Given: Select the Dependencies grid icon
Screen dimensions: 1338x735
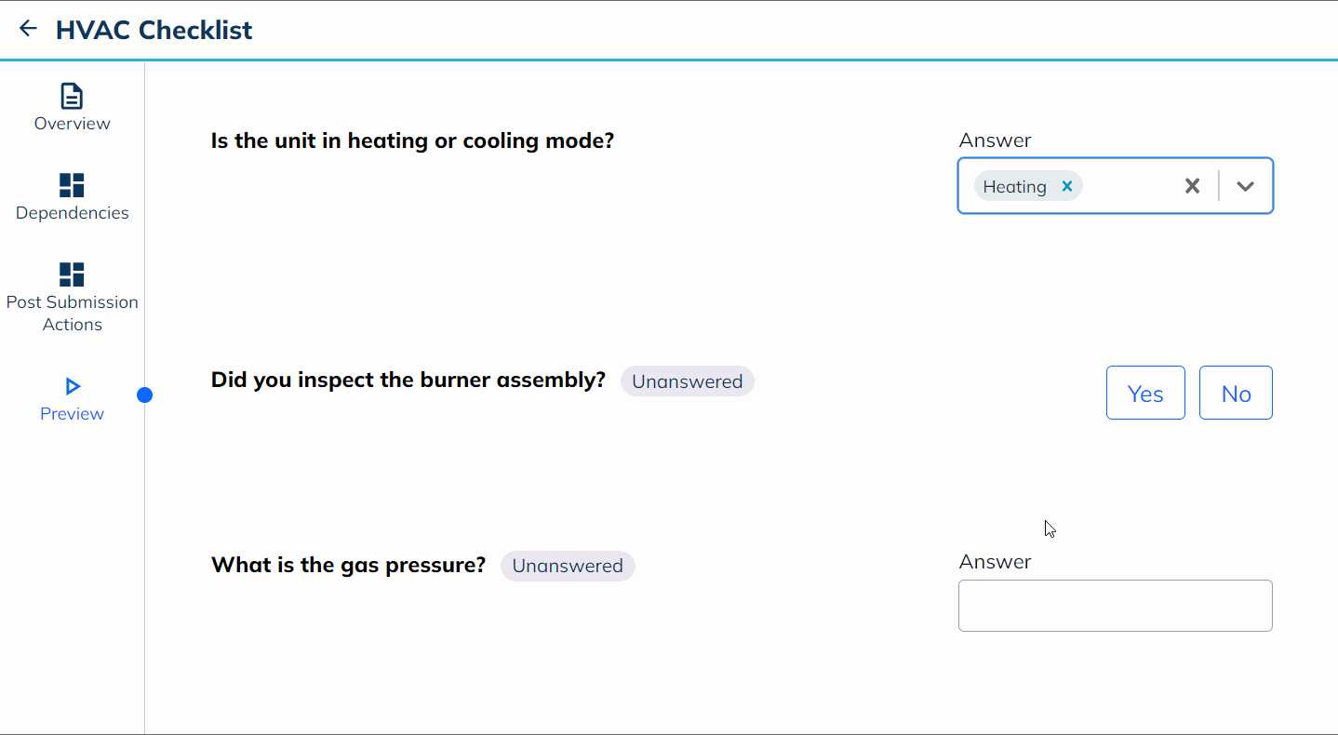Looking at the screenshot, I should pos(72,185).
